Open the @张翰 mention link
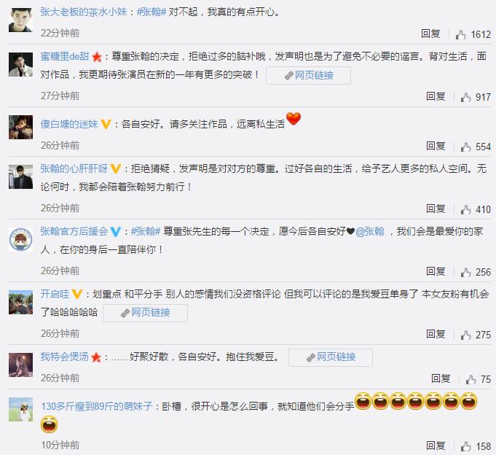This screenshot has width=496, height=455. tap(369, 232)
